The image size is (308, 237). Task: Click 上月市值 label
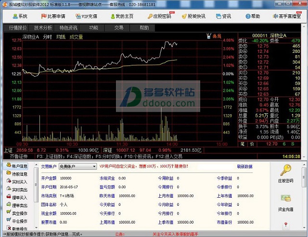[x=166, y=196]
